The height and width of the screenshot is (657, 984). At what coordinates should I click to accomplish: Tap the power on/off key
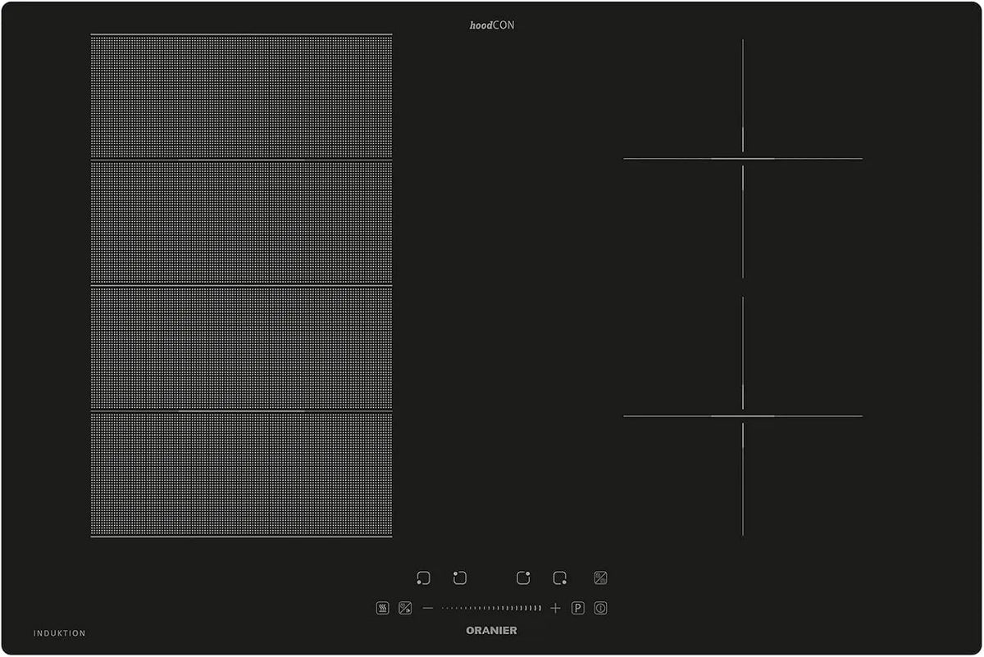600,609
